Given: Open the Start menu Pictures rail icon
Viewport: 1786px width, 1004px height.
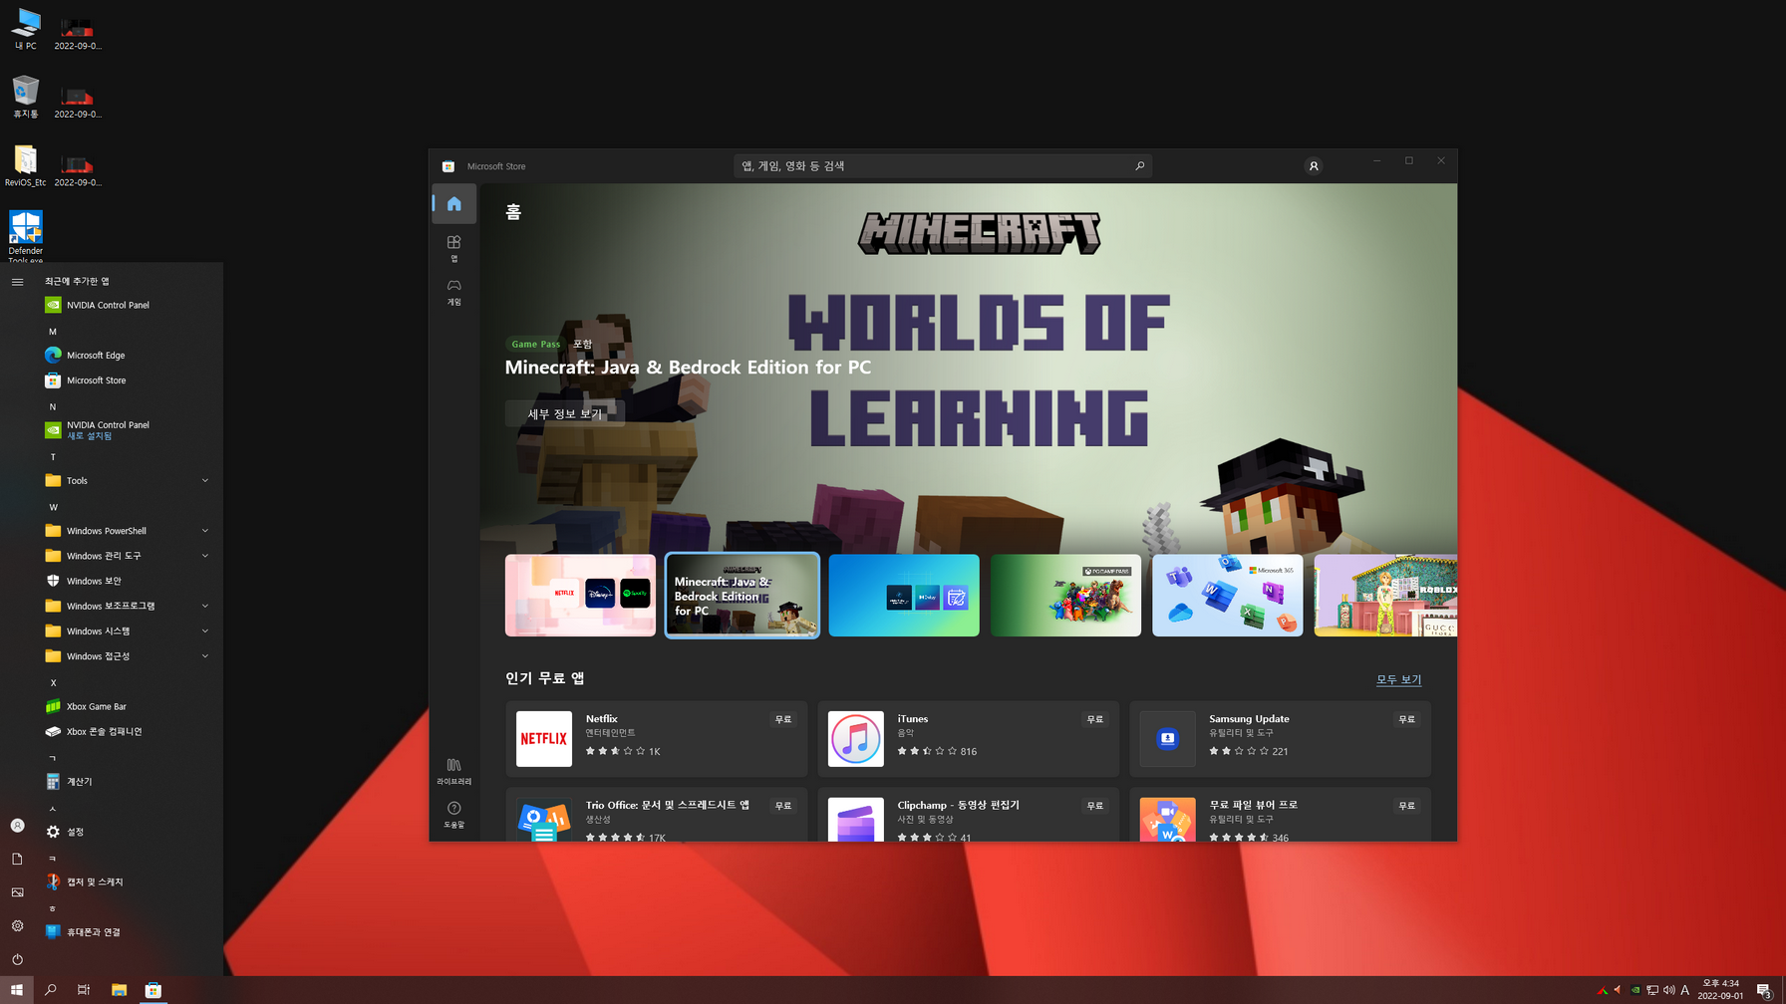Looking at the screenshot, I should [17, 892].
